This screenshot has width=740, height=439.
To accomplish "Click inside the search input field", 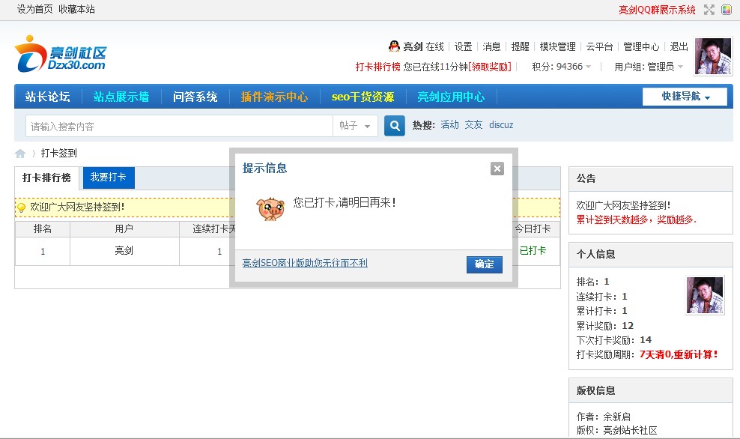I will click(x=179, y=126).
